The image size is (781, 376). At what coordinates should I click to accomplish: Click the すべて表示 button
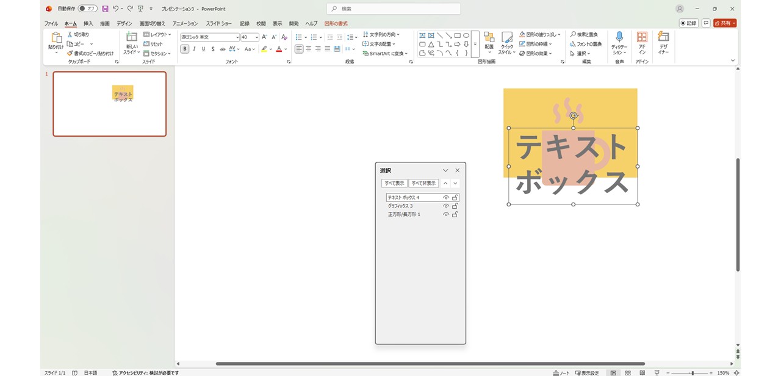394,183
